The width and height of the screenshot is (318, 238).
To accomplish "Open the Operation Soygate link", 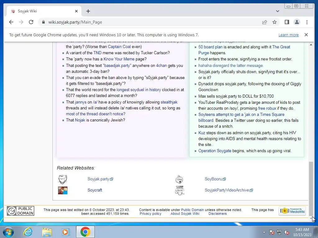I will [x=215, y=151].
